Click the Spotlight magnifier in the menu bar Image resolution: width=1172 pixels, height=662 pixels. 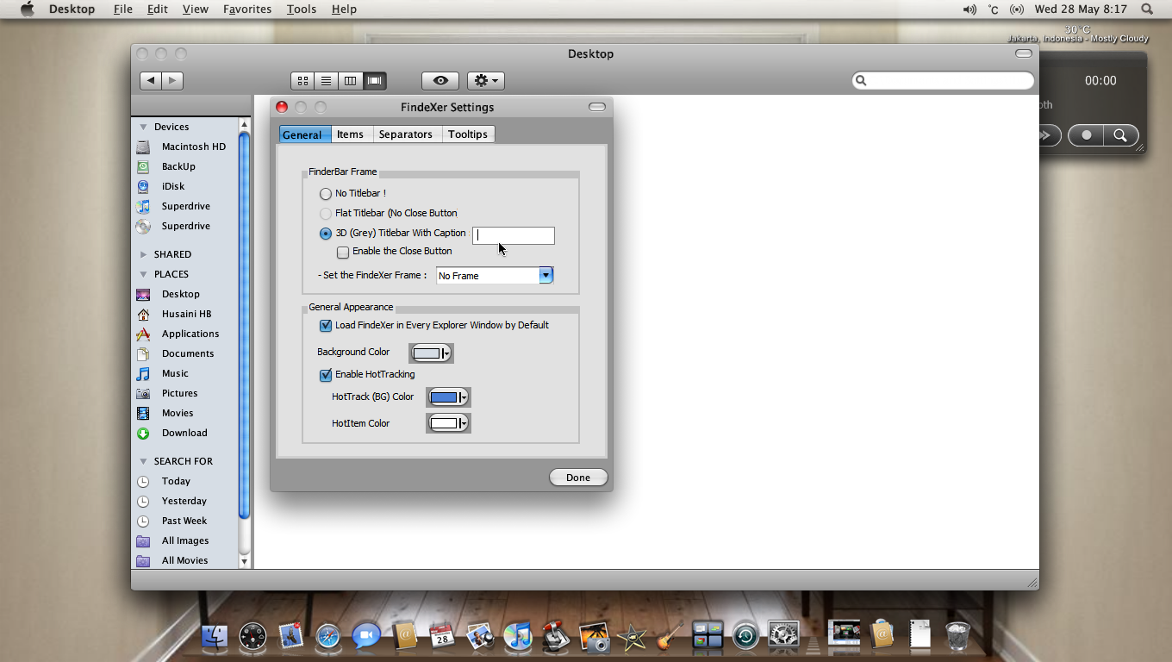pos(1147,9)
